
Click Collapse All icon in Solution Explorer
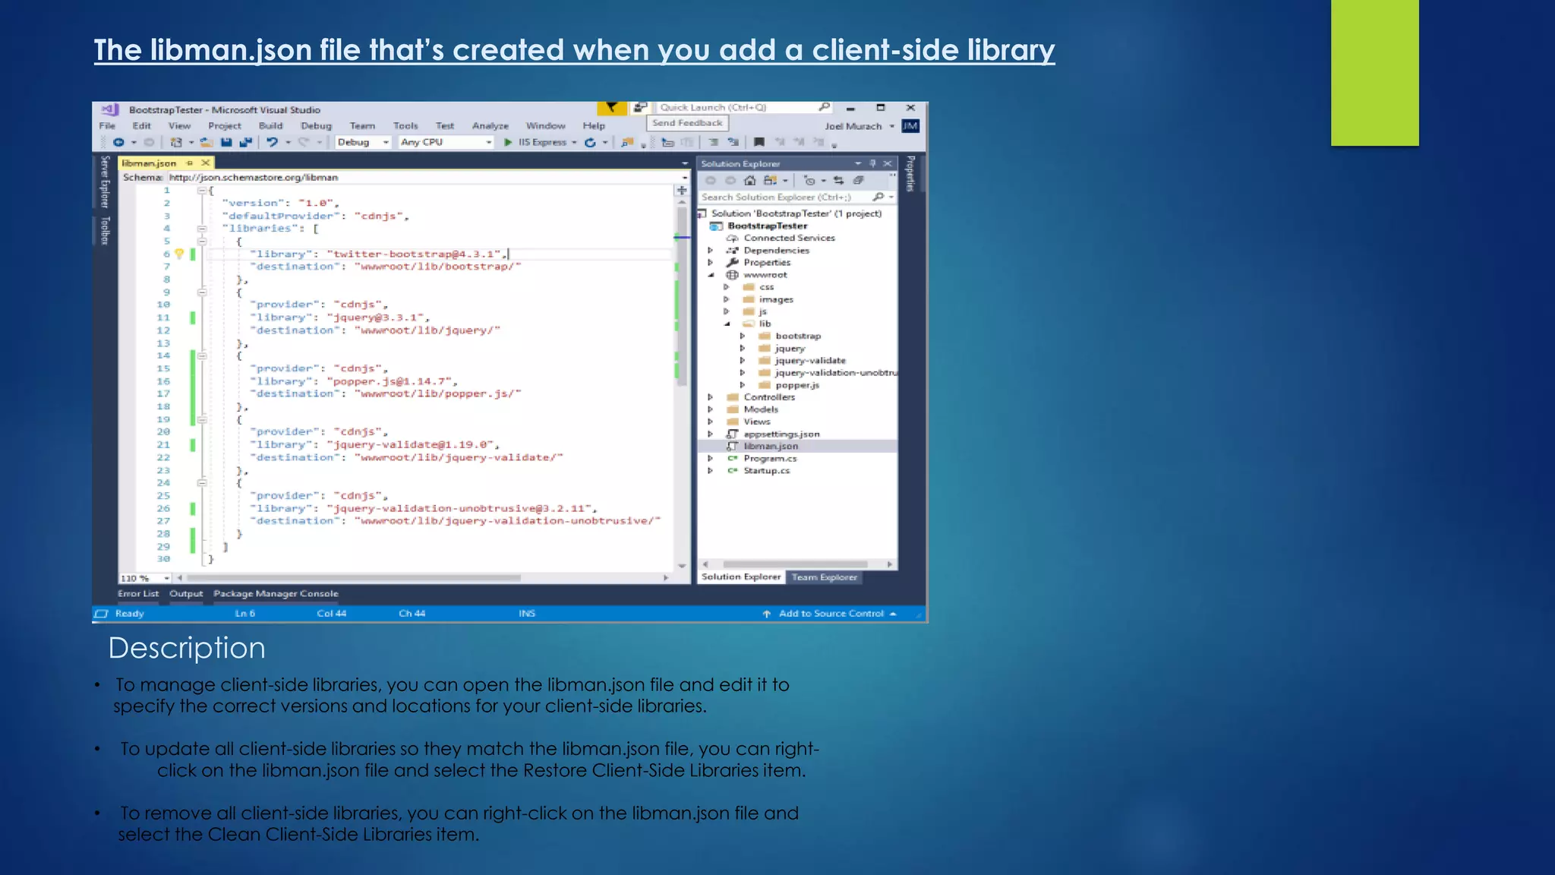coord(858,181)
